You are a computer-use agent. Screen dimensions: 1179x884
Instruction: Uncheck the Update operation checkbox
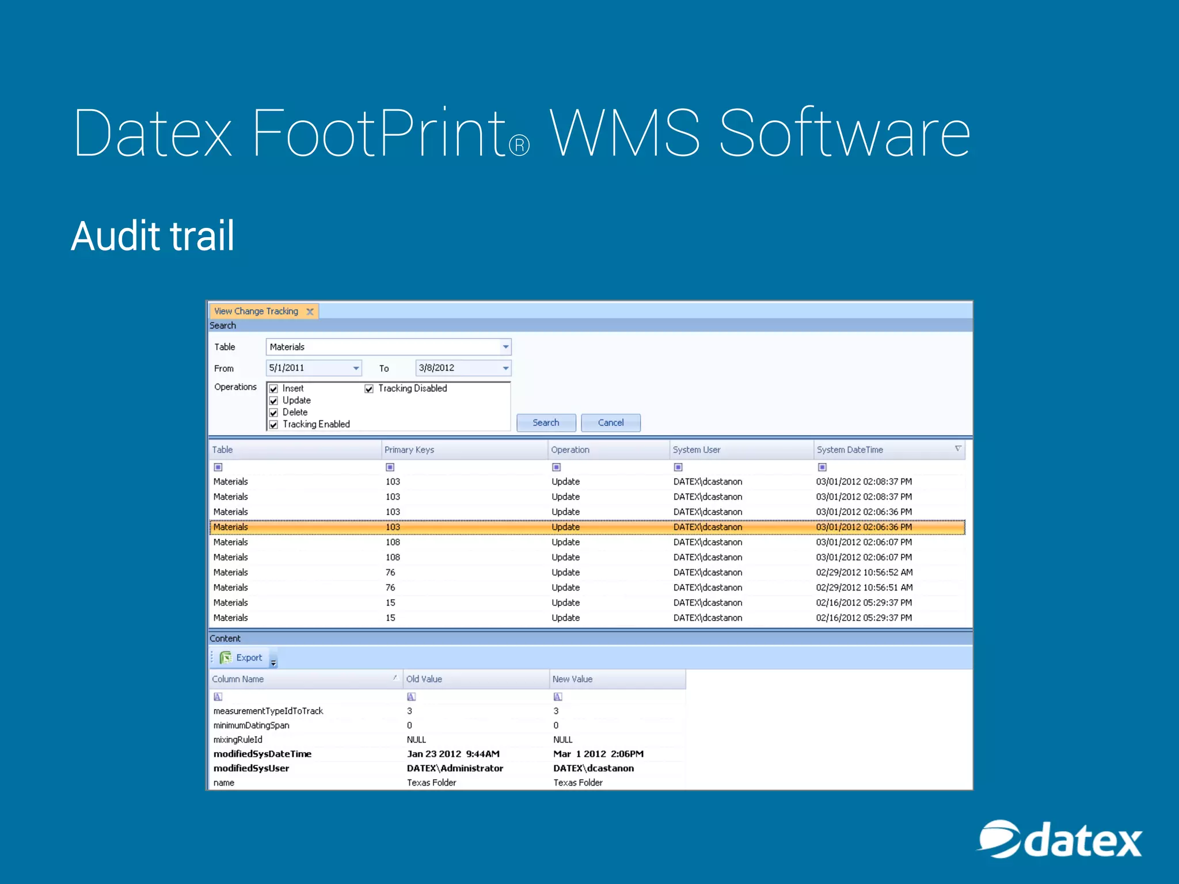pyautogui.click(x=274, y=401)
